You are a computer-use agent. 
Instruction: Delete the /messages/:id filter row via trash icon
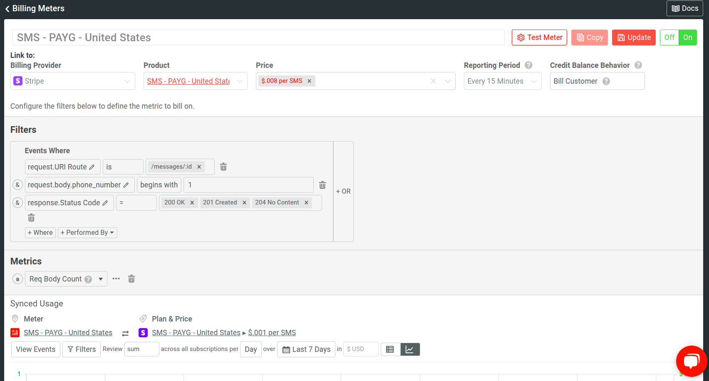(x=223, y=166)
